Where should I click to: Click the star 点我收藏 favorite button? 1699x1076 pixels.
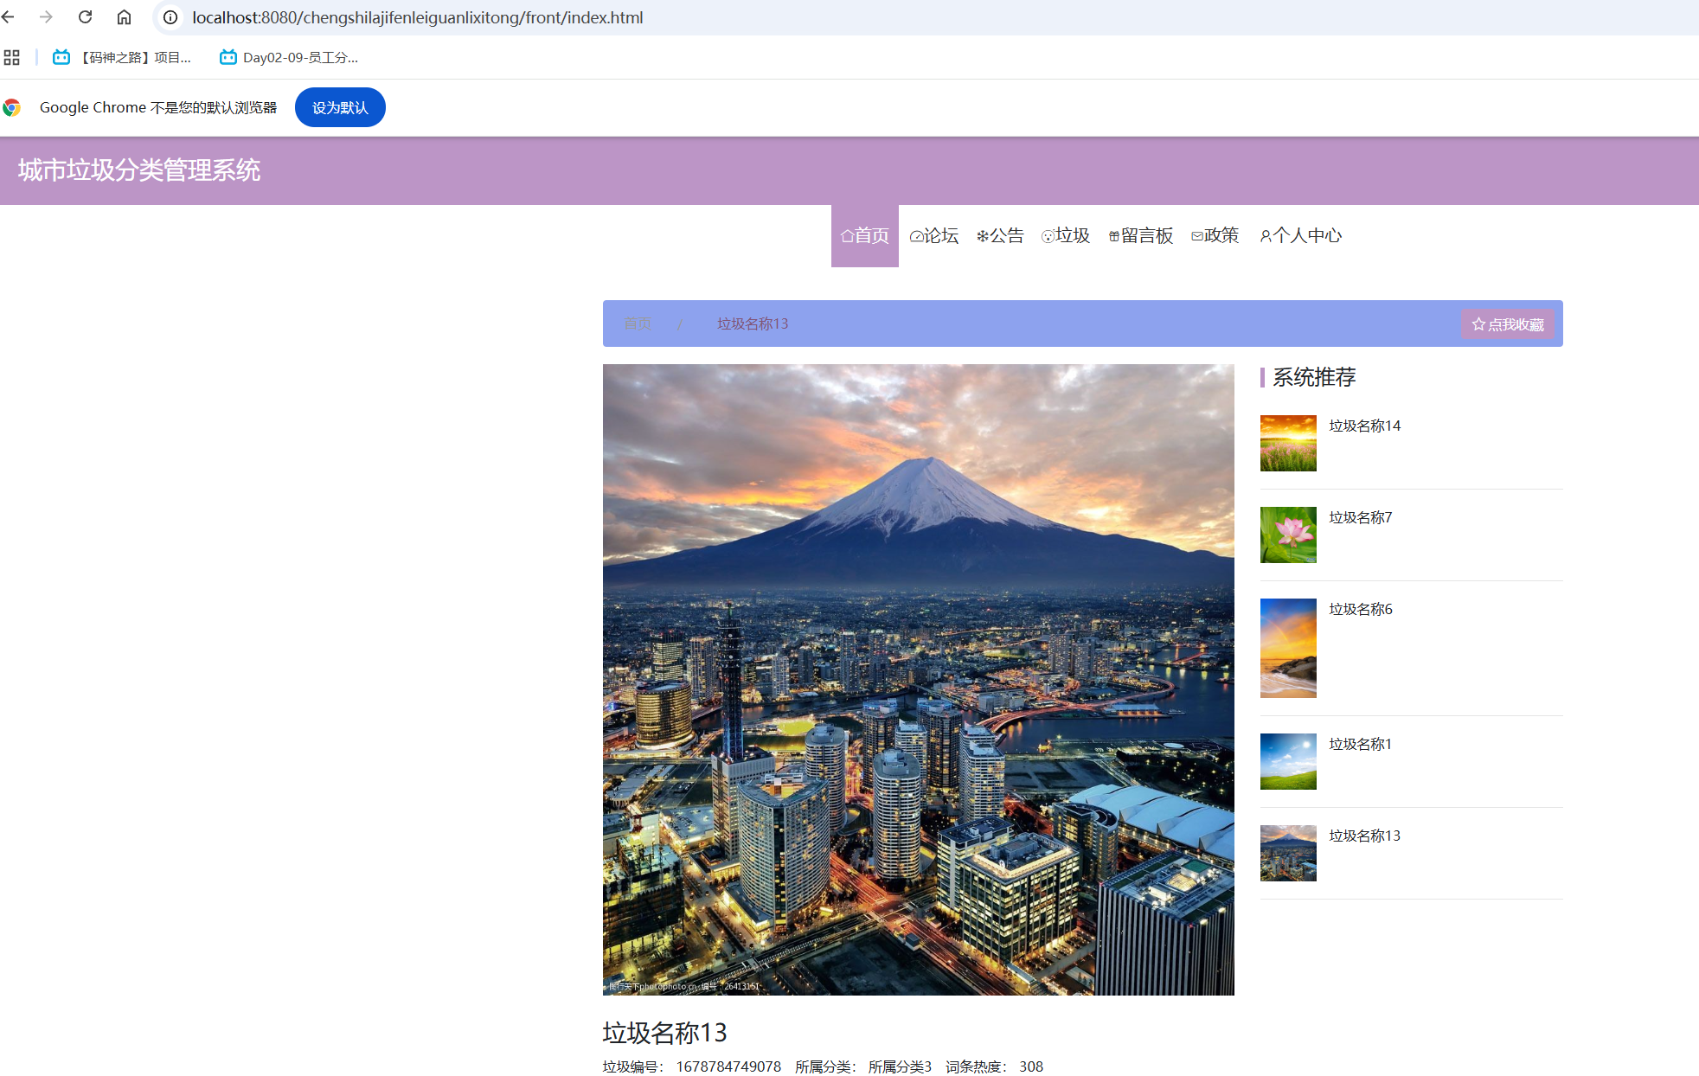[x=1508, y=324]
